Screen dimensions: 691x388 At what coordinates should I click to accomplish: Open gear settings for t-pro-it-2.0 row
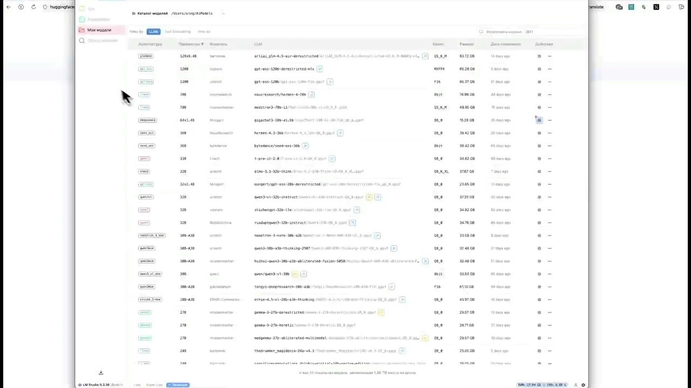tap(539, 158)
